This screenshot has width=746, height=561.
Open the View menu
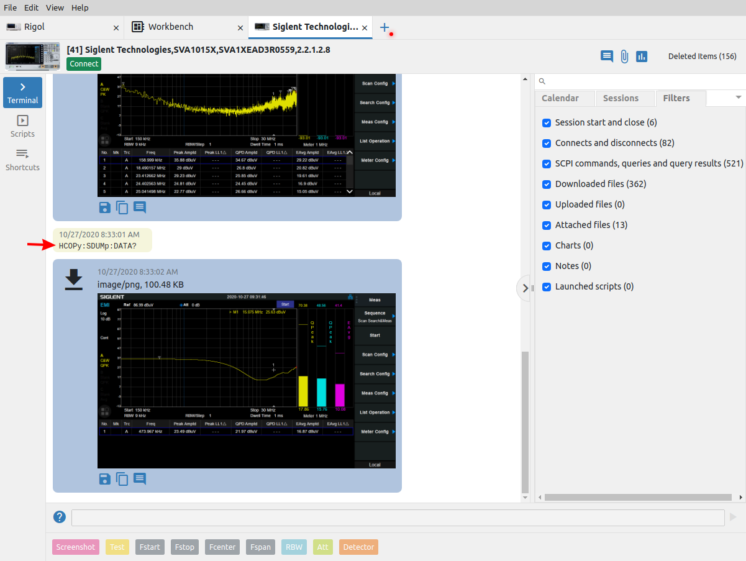click(55, 8)
